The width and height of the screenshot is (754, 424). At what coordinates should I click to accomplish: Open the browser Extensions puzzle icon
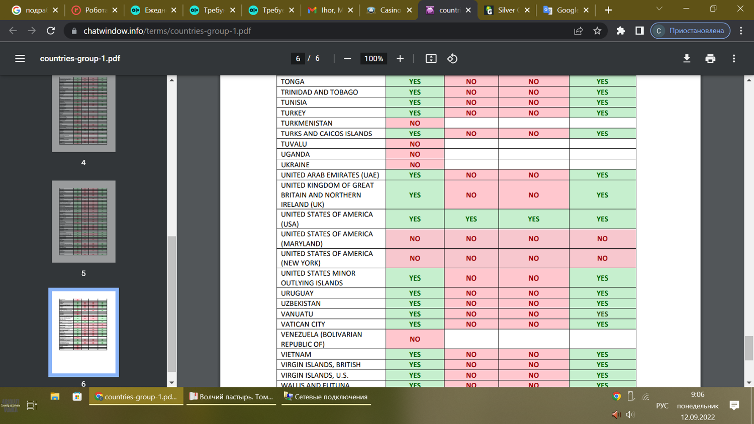(621, 31)
